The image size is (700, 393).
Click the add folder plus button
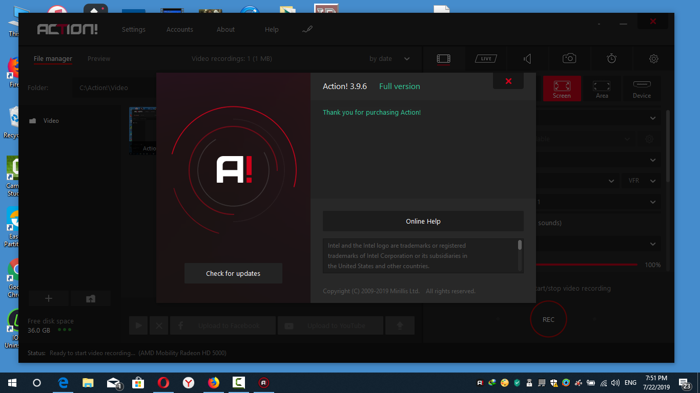click(x=49, y=299)
